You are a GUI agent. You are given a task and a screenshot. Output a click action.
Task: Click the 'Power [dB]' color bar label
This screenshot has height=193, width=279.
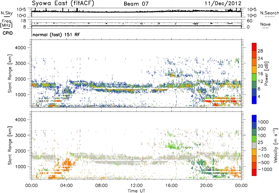pos(266,74)
